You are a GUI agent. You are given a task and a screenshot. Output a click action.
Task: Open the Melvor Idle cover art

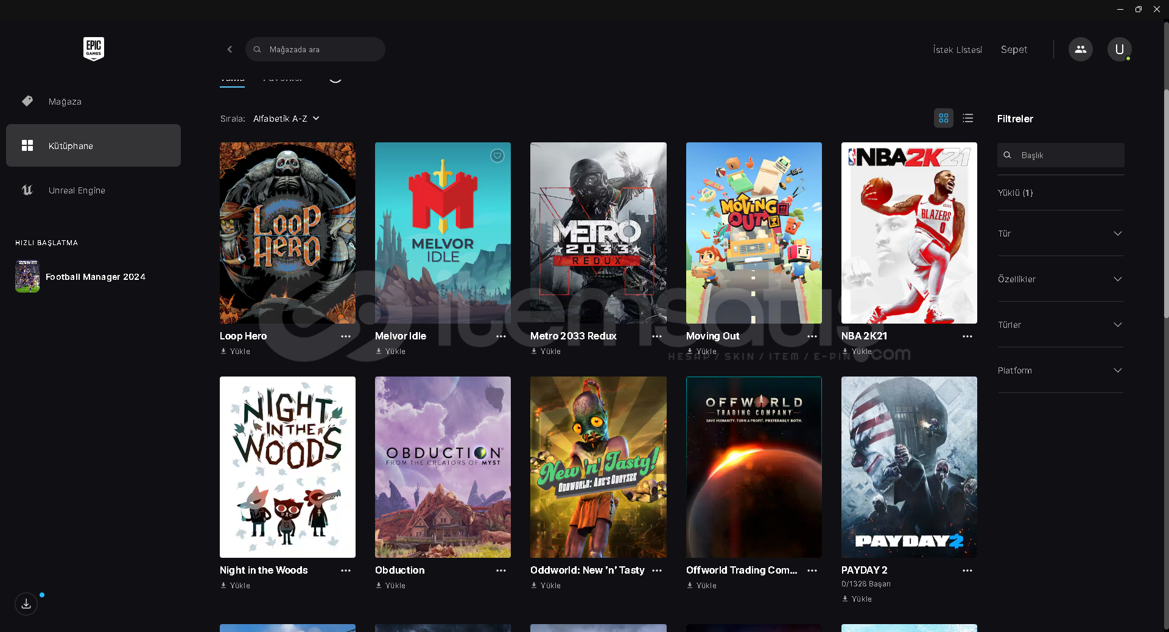pyautogui.click(x=443, y=233)
